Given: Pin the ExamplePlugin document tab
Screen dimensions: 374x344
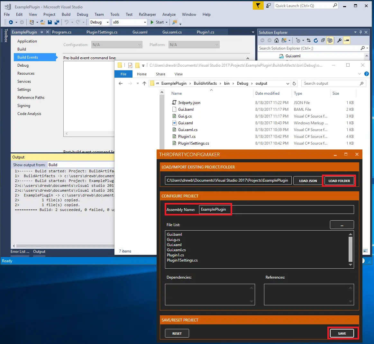Looking at the screenshot, I should pyautogui.click(x=41, y=32).
